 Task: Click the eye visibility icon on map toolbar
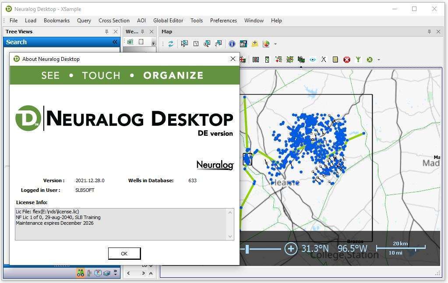point(313,59)
